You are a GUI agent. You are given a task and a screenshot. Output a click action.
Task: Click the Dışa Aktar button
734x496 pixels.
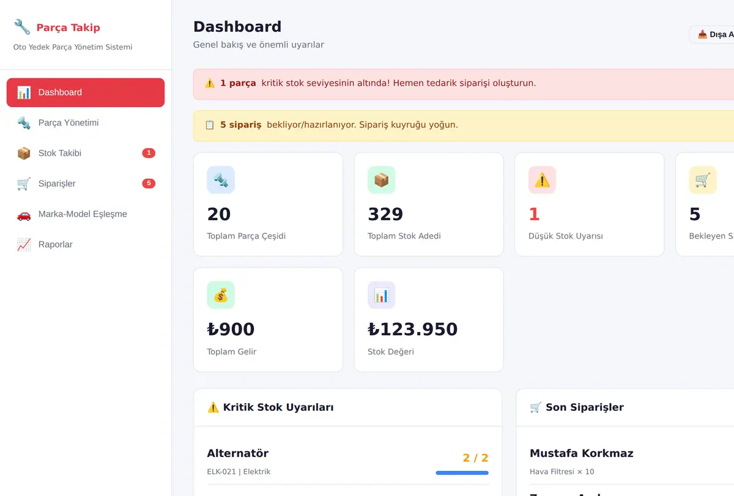coord(713,35)
